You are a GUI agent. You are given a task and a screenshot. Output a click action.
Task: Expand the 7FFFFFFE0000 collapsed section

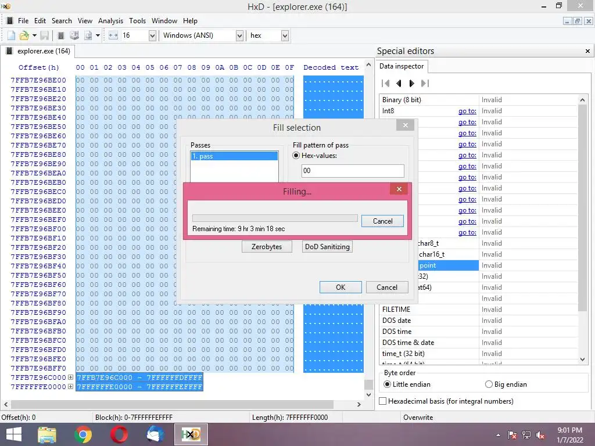(70, 386)
